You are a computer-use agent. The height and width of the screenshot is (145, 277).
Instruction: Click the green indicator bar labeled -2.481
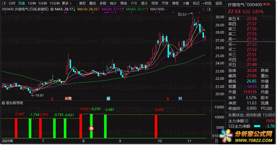105,126
